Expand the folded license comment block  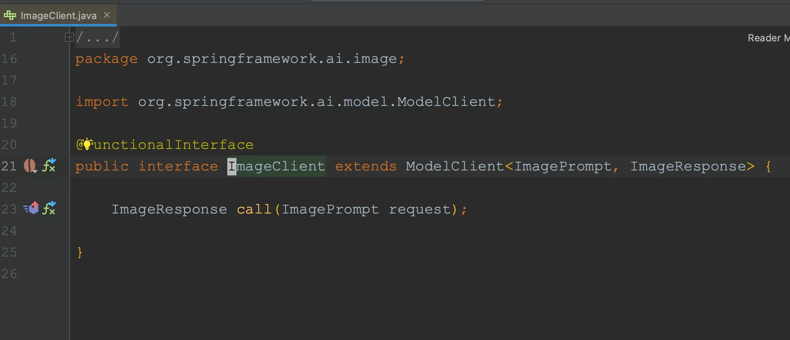point(69,37)
